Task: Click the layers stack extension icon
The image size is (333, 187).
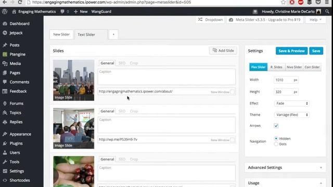Action: (310, 2)
